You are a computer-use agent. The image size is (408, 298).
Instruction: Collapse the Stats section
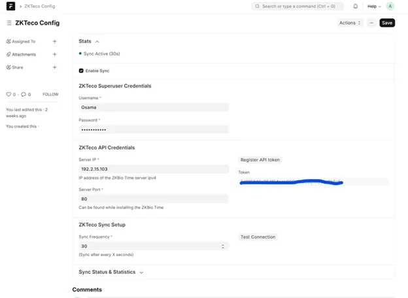97,41
